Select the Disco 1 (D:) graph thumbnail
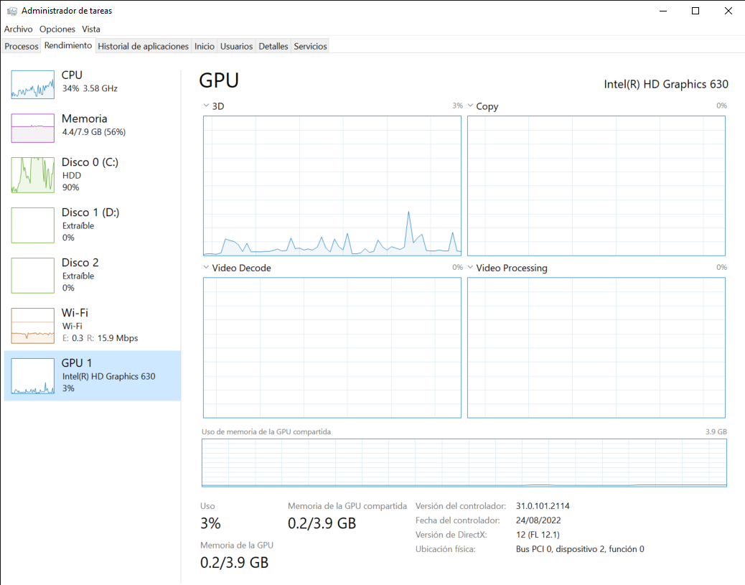Screen dimensions: 745x585 [x=33, y=225]
